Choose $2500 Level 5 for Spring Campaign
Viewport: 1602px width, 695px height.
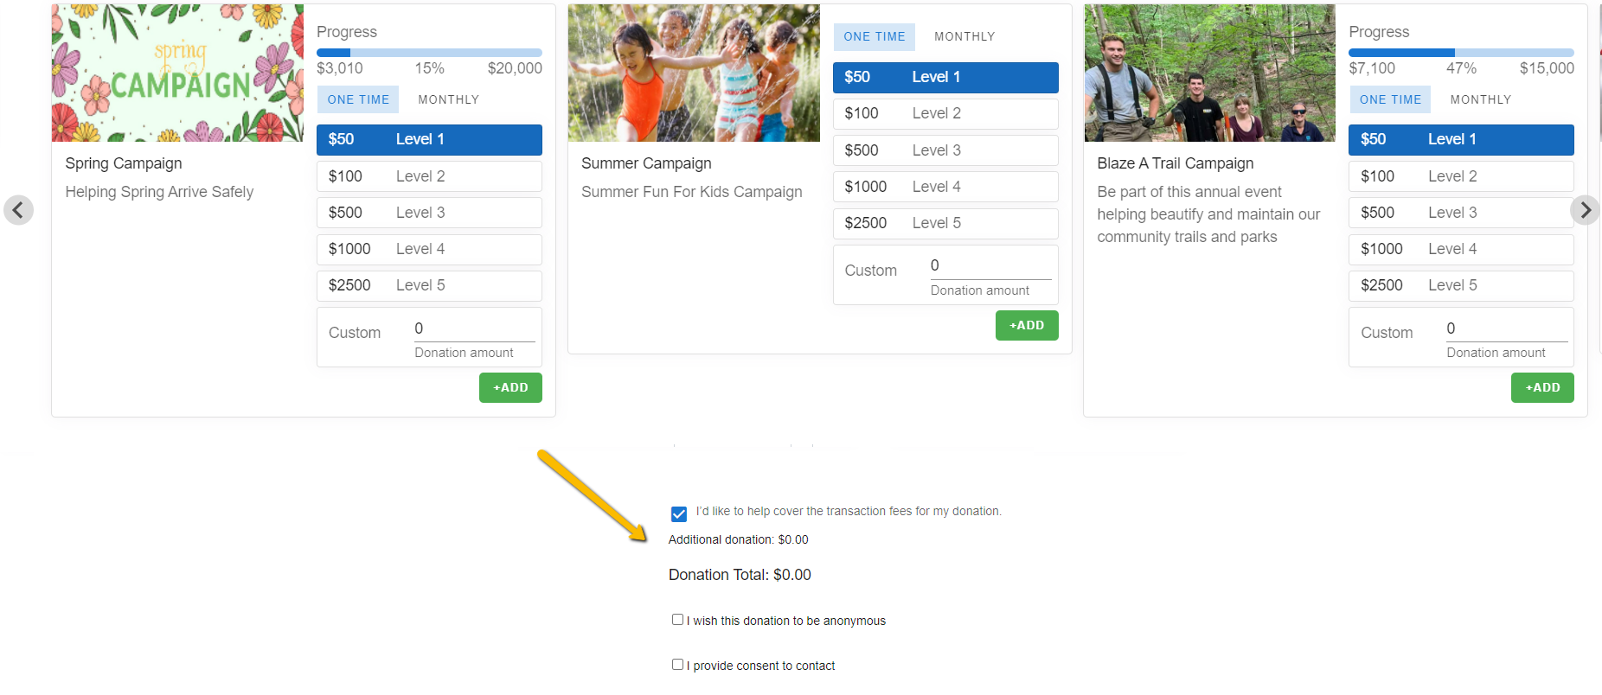tap(429, 285)
